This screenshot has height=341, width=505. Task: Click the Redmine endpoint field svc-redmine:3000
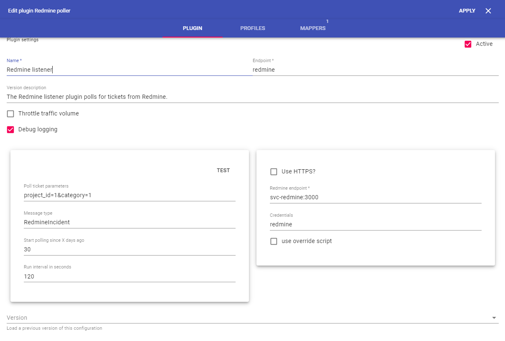tap(376, 197)
